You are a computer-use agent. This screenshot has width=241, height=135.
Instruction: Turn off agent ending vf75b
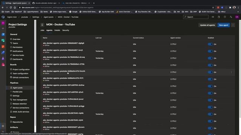coord(210,65)
